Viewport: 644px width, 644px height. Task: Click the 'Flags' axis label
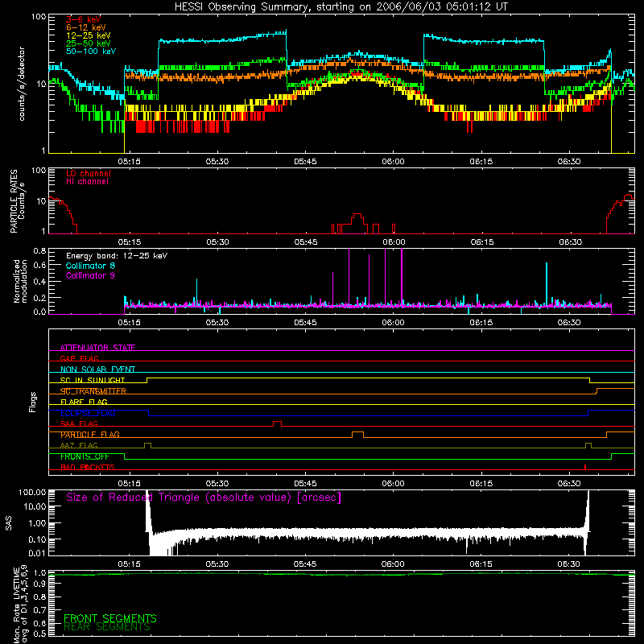pos(32,402)
